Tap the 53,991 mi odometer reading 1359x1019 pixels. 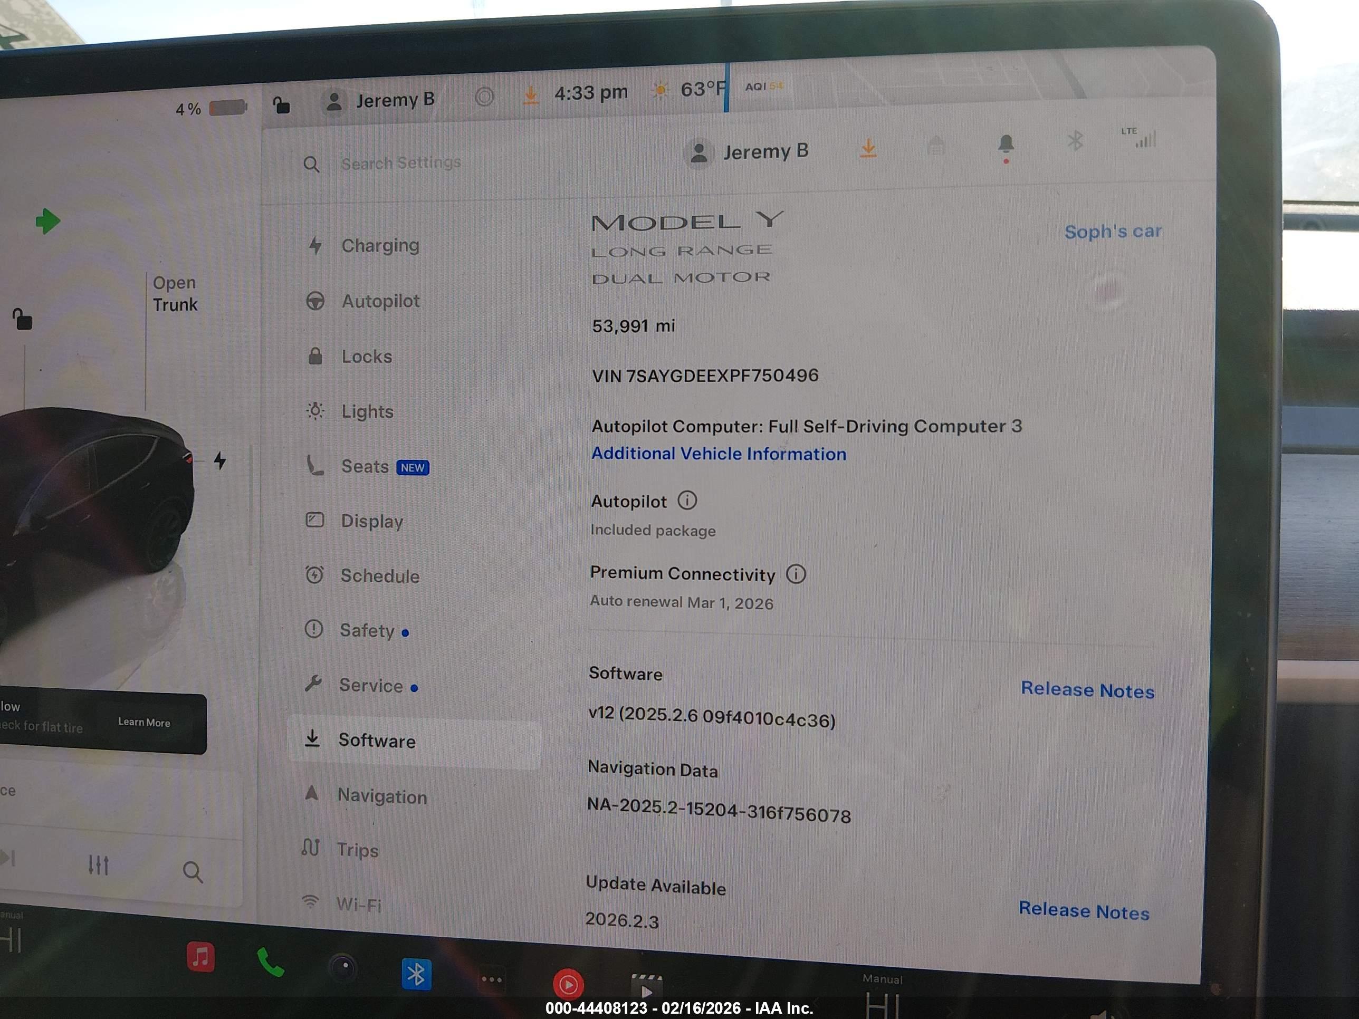634,325
